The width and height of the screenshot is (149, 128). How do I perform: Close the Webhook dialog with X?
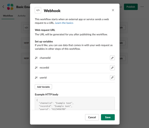(x=113, y=10)
